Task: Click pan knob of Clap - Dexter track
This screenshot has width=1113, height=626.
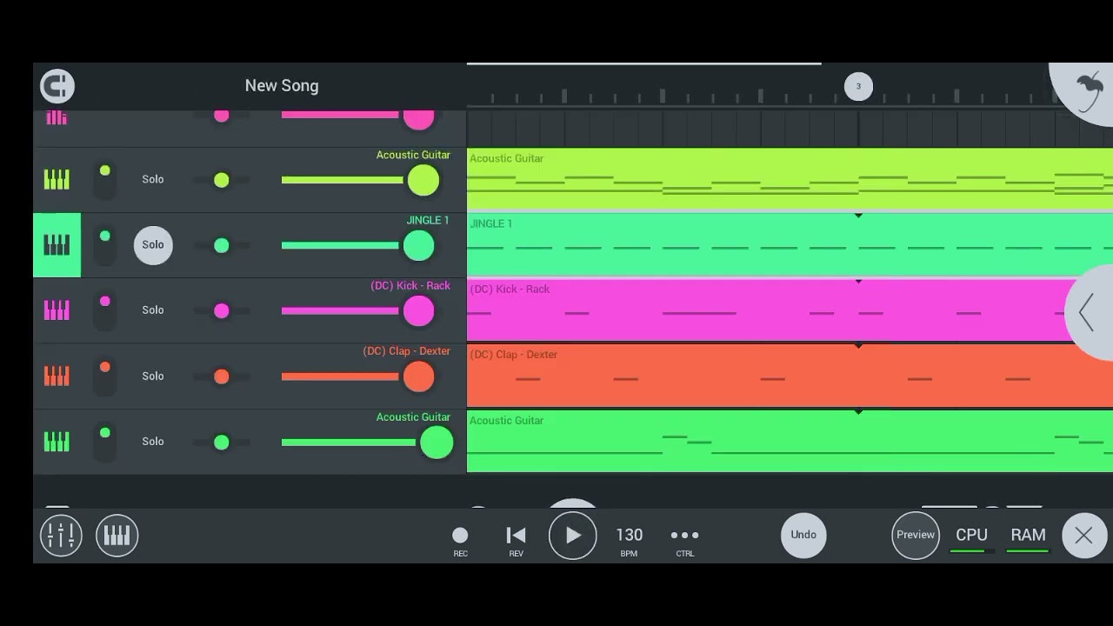Action: click(222, 376)
